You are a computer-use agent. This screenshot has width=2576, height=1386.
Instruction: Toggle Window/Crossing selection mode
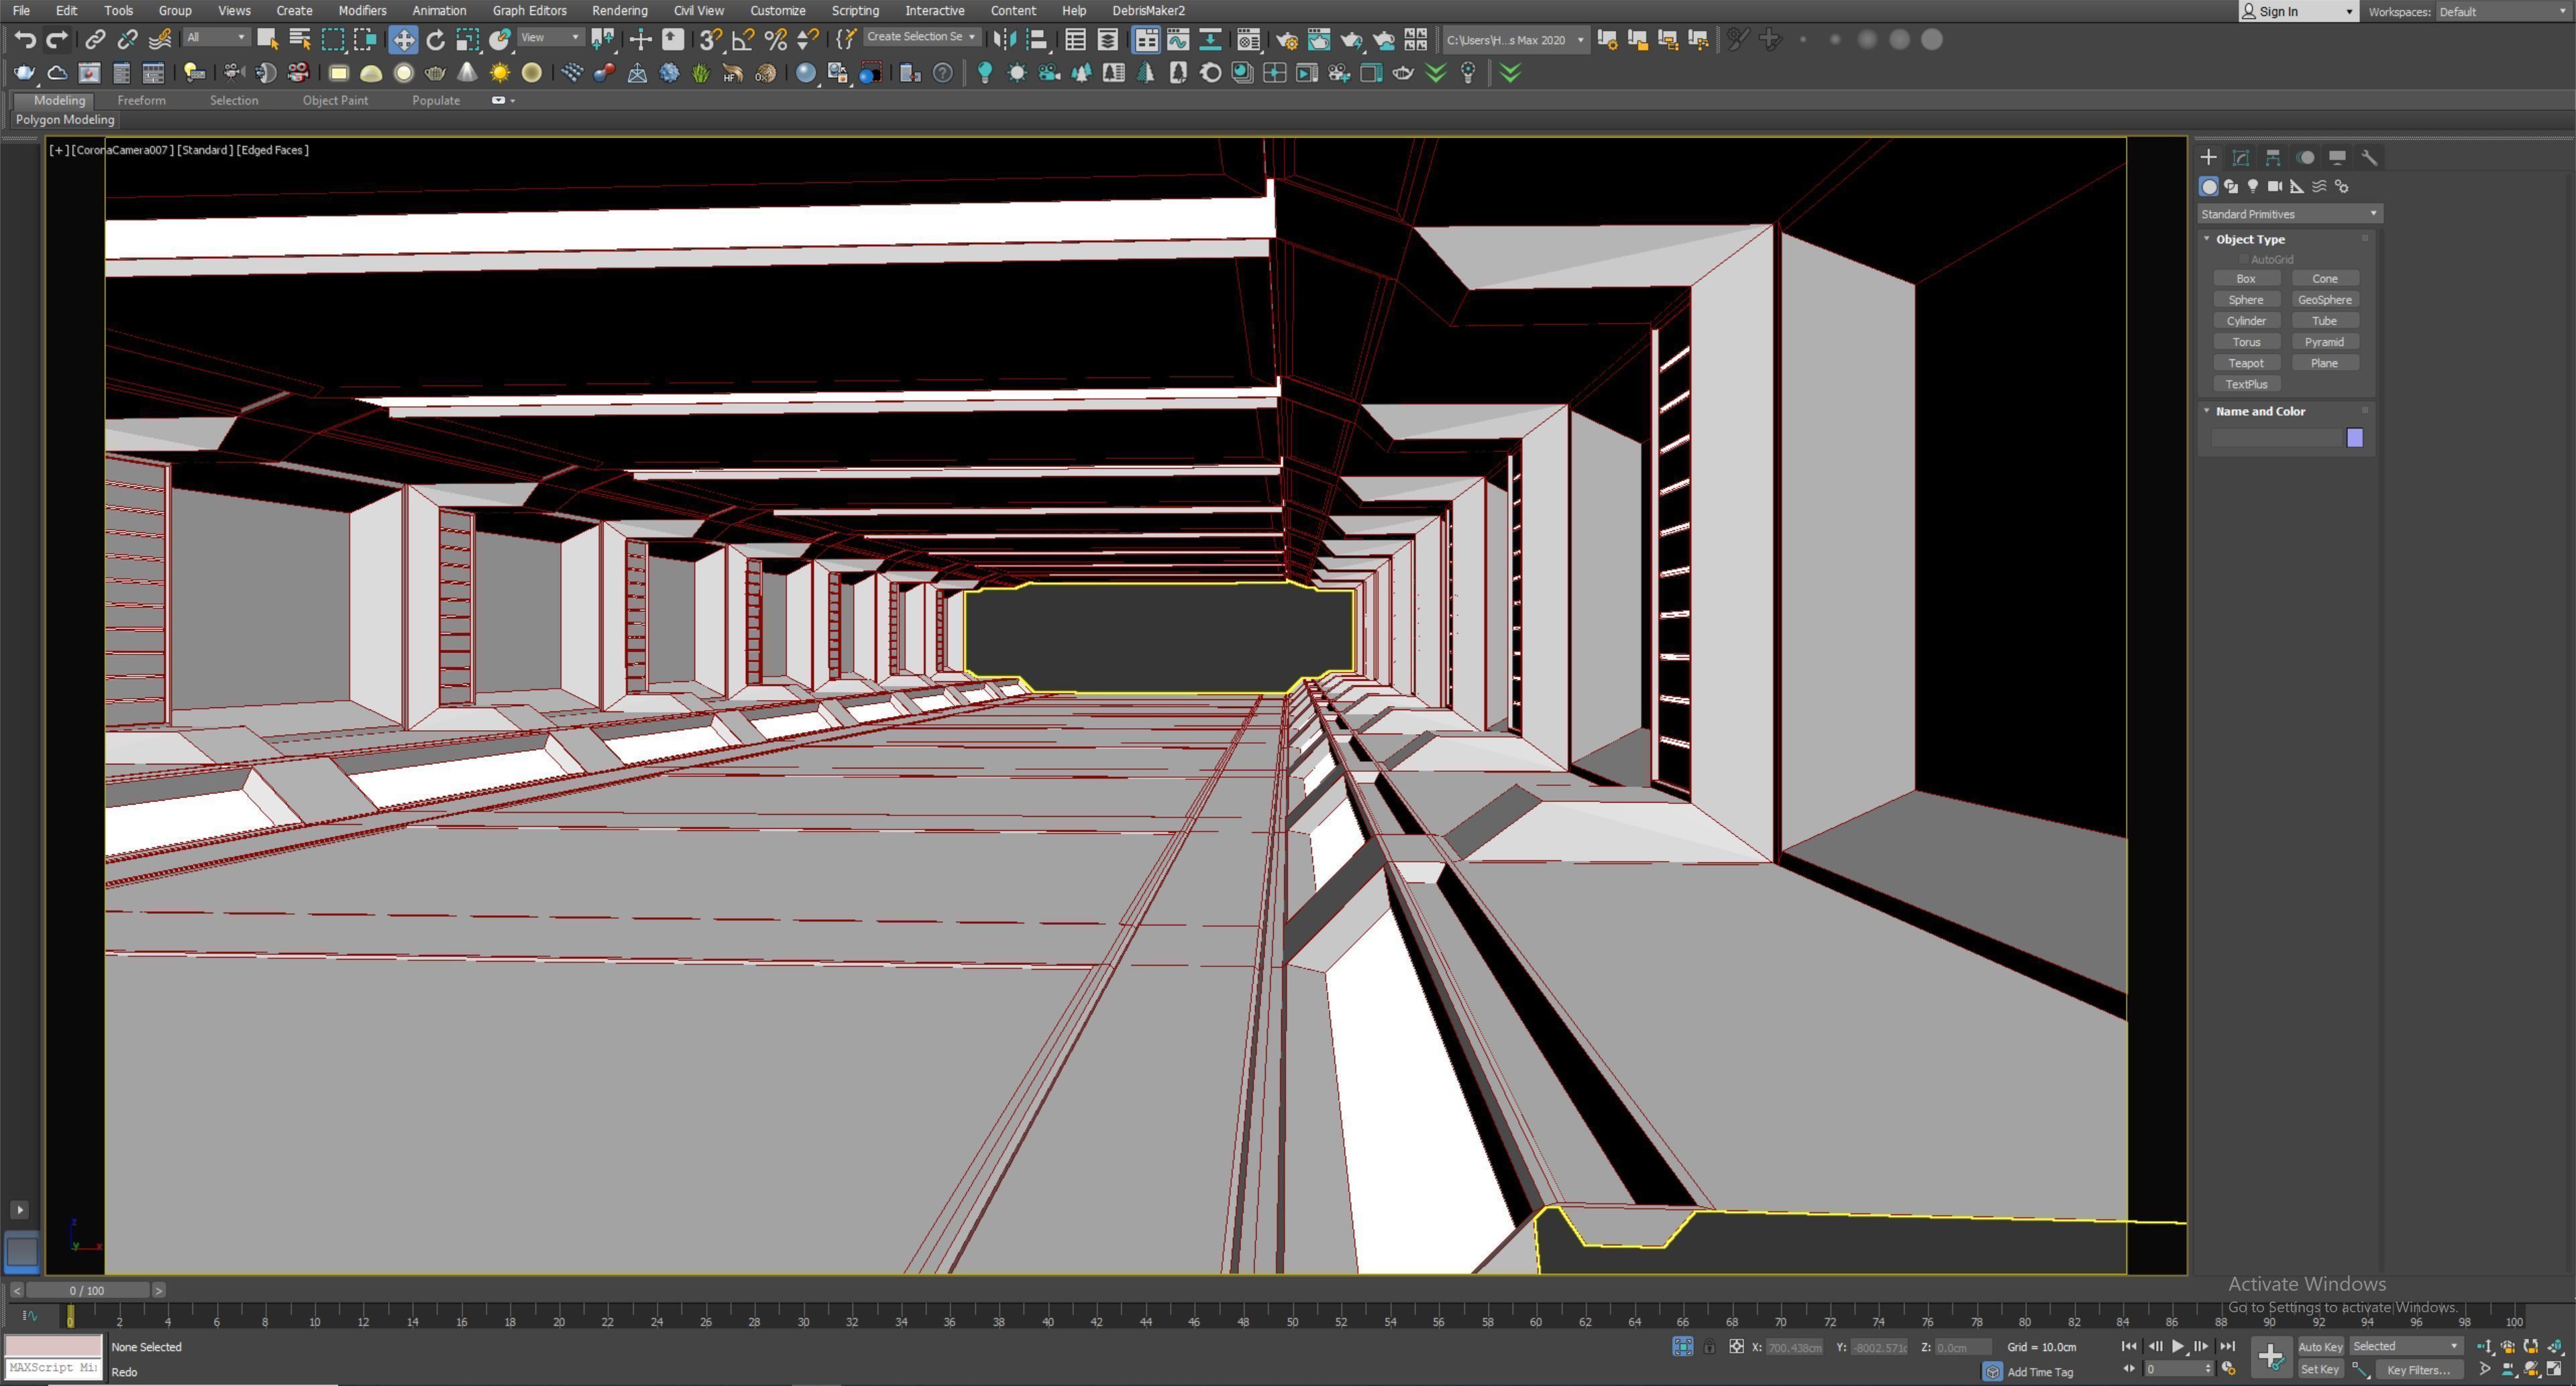pos(365,40)
